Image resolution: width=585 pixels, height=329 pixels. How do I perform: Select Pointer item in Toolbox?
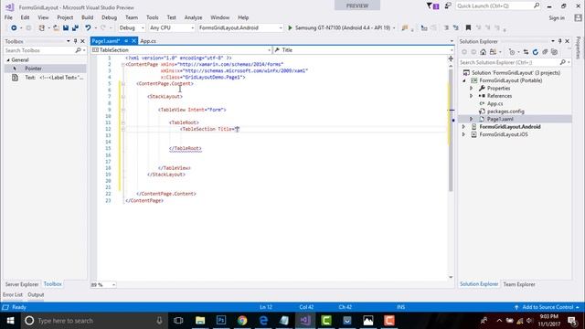[x=45, y=69]
